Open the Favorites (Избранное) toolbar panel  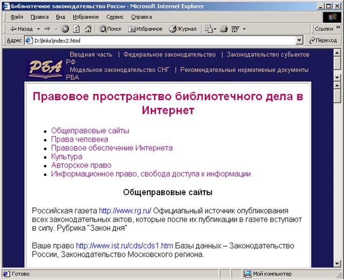(x=145, y=29)
